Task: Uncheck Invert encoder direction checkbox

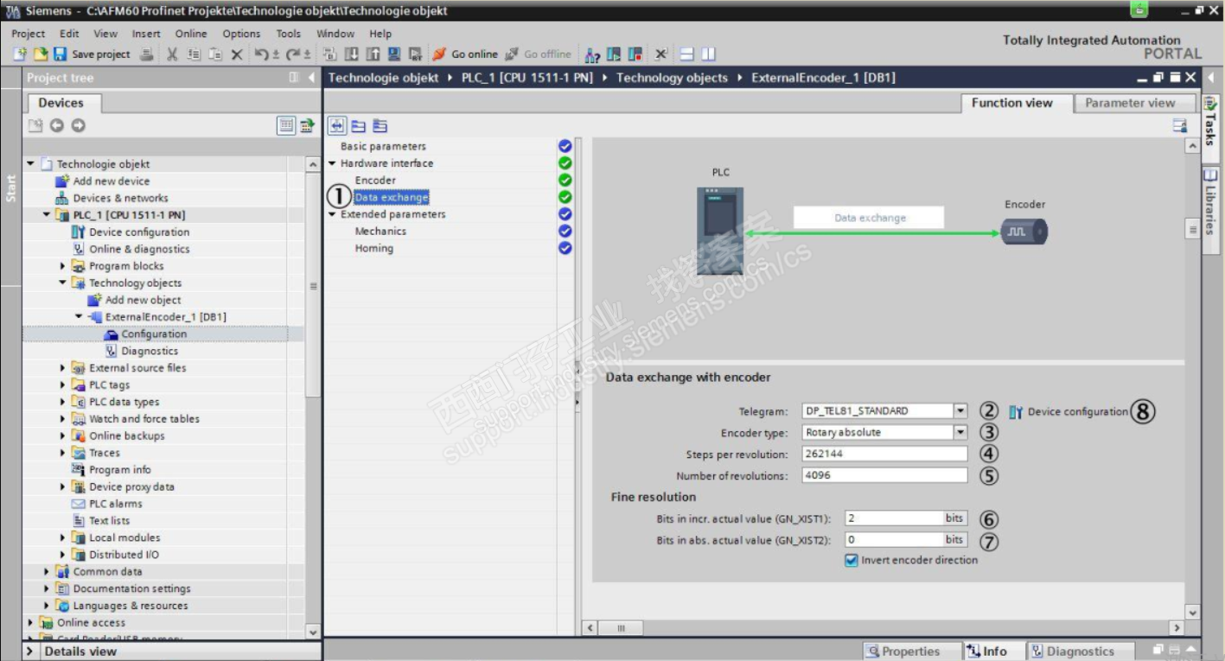Action: coord(851,561)
